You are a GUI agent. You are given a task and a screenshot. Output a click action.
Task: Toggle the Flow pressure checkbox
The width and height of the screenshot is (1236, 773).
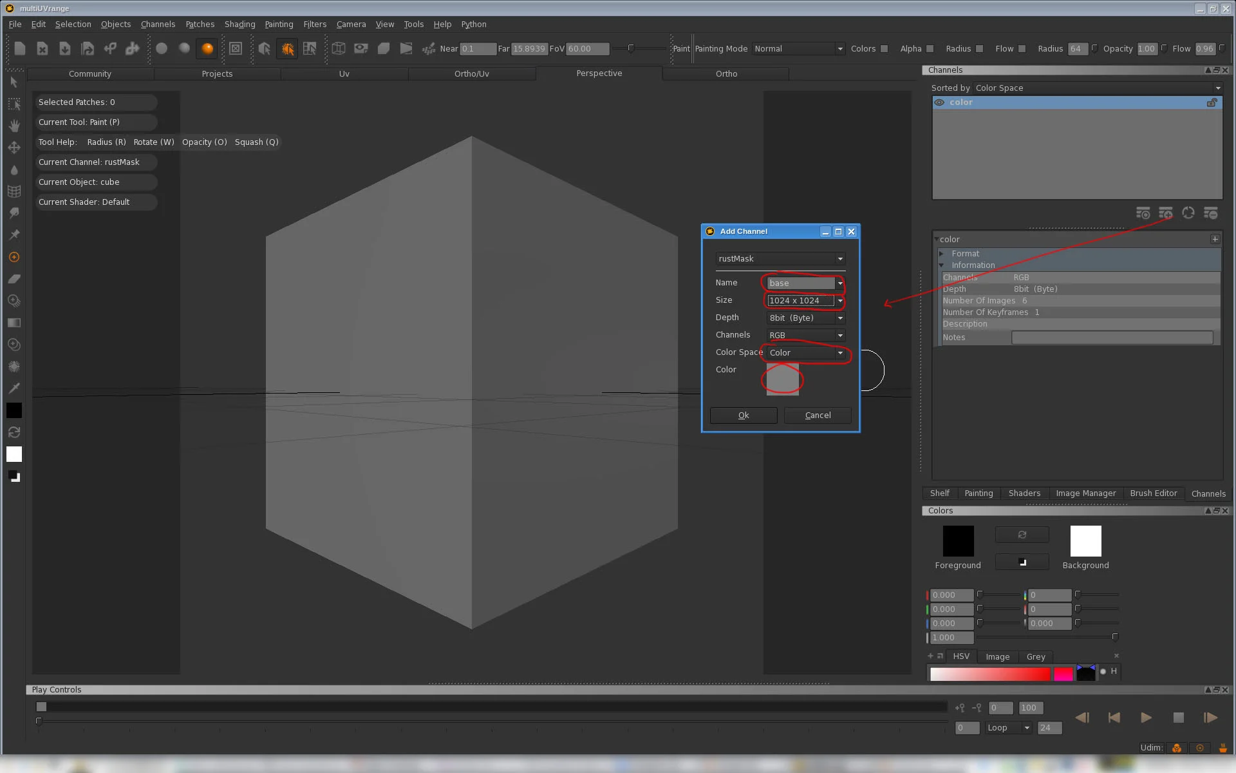(1022, 49)
